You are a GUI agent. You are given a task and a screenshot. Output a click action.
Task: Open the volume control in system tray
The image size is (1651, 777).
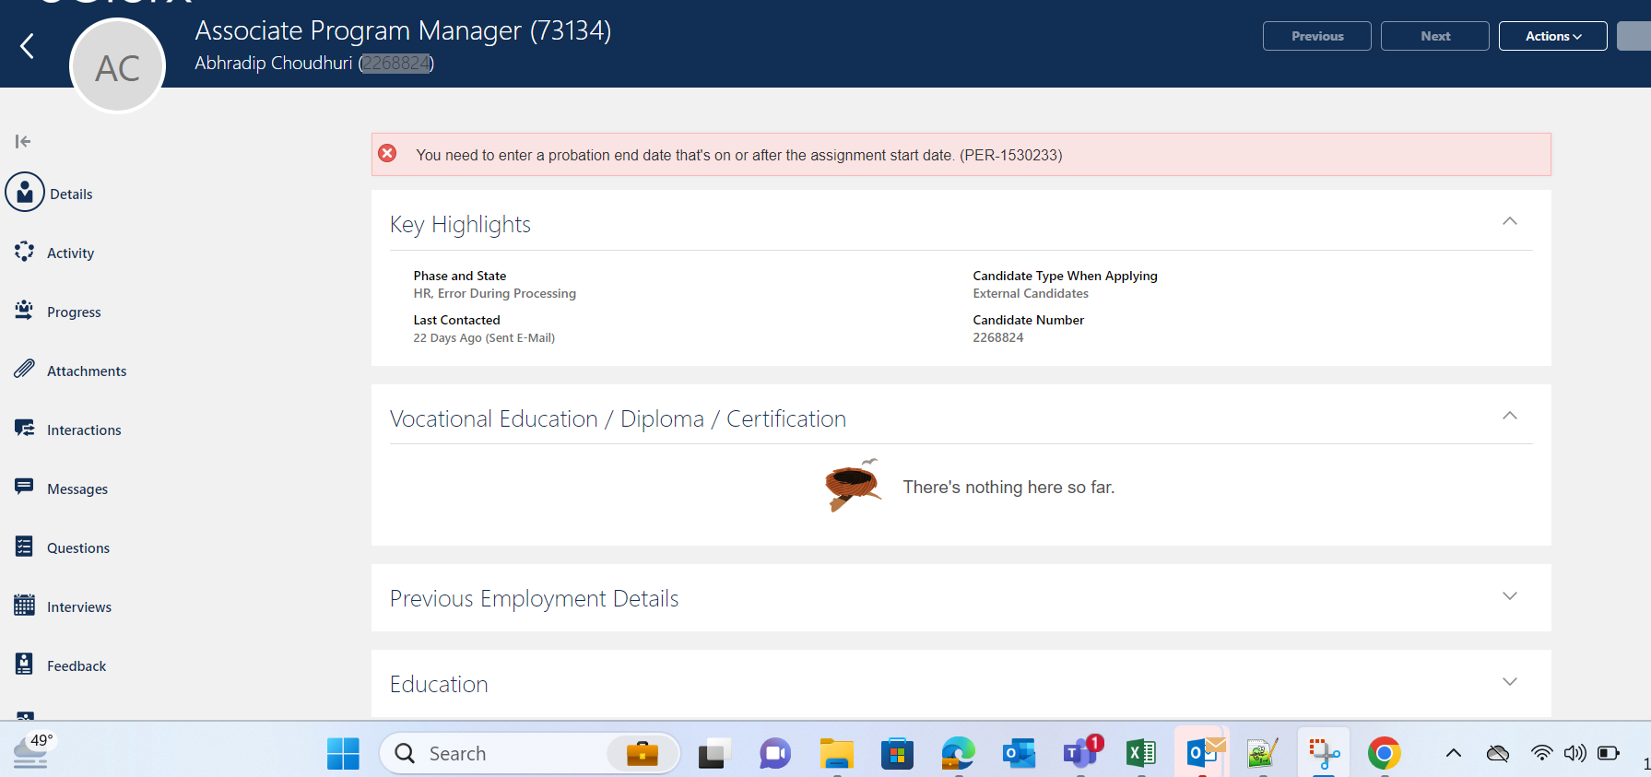tap(1574, 753)
